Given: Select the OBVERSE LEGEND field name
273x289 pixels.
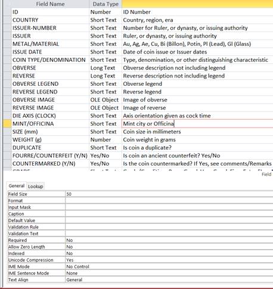Looking at the screenshot, I should 50,84.
